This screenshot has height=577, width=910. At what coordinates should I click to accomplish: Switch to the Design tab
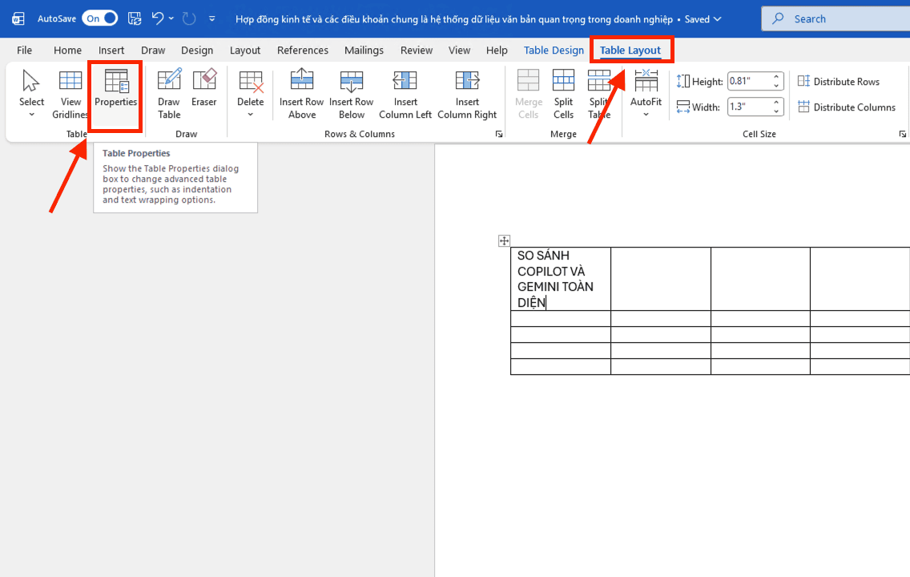click(x=197, y=50)
